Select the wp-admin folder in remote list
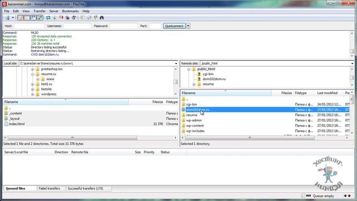This screenshot has height=201, width=357. pos(194,121)
